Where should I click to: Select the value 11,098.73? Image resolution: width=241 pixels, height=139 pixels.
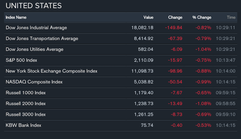pos(142,71)
